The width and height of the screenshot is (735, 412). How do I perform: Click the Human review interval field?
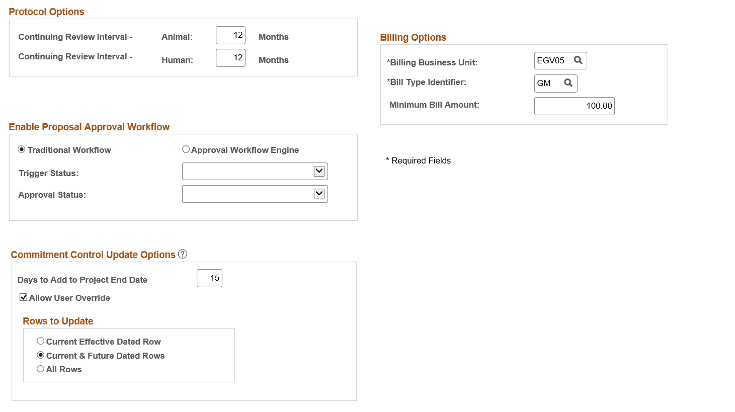coord(230,58)
